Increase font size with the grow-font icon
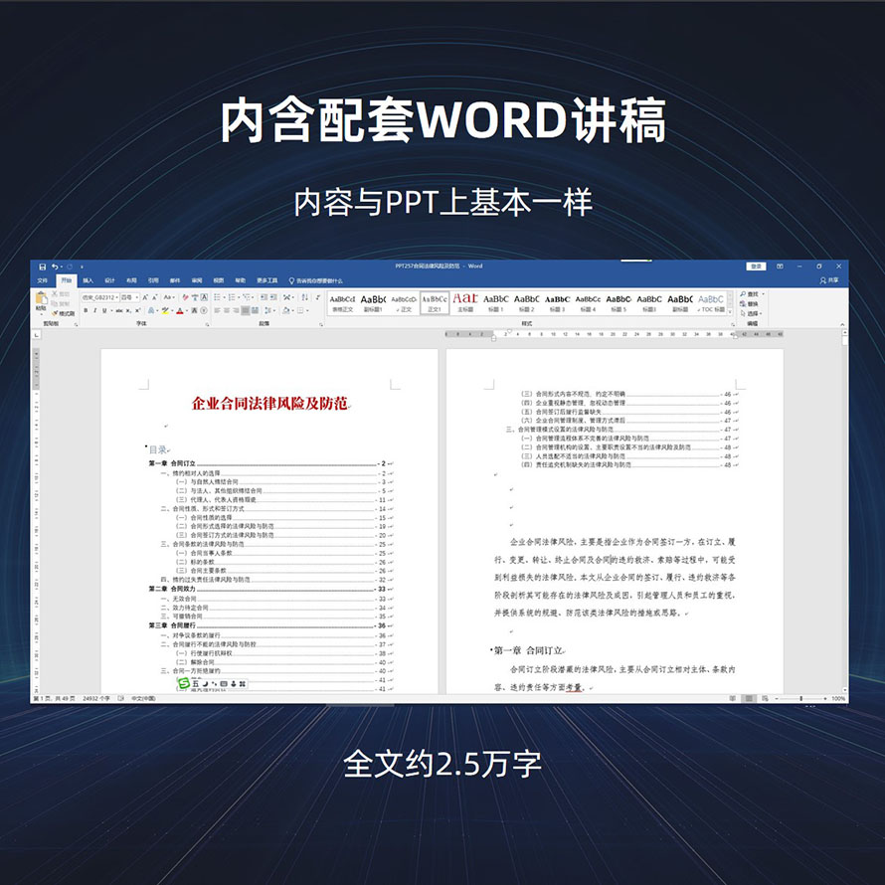The width and height of the screenshot is (885, 885). pyautogui.click(x=145, y=297)
